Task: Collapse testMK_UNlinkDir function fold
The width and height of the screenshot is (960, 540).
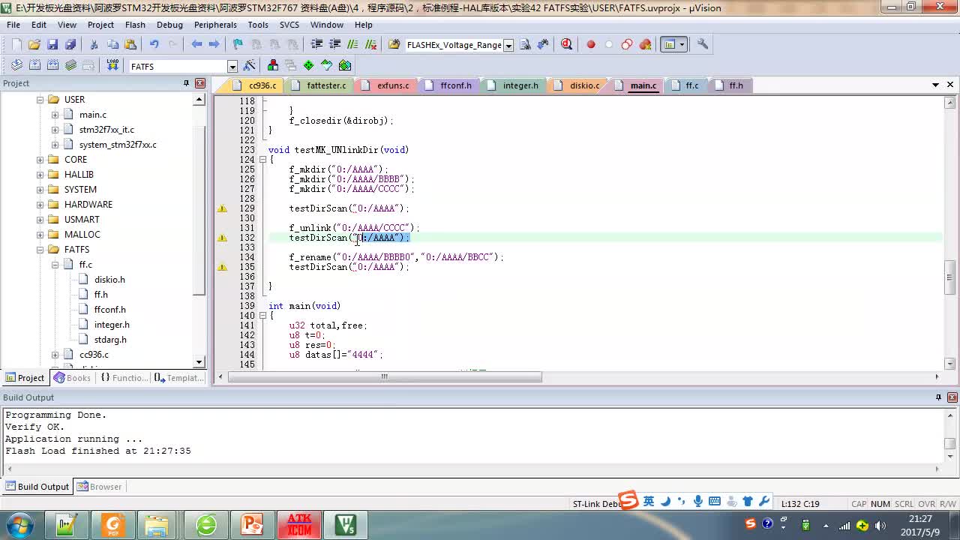Action: click(x=262, y=160)
